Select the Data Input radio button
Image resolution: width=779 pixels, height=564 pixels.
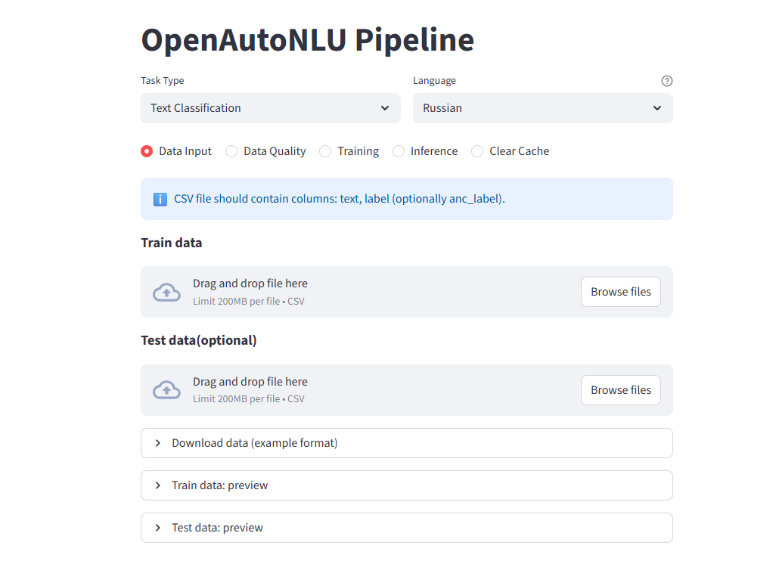click(146, 151)
